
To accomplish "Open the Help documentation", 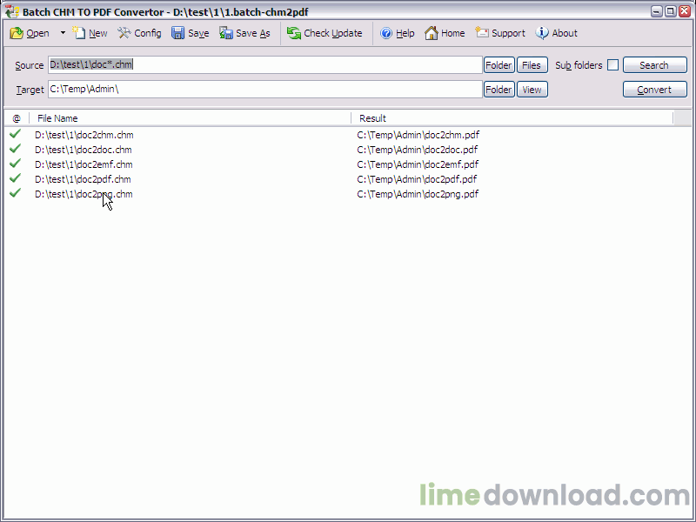I will 398,33.
